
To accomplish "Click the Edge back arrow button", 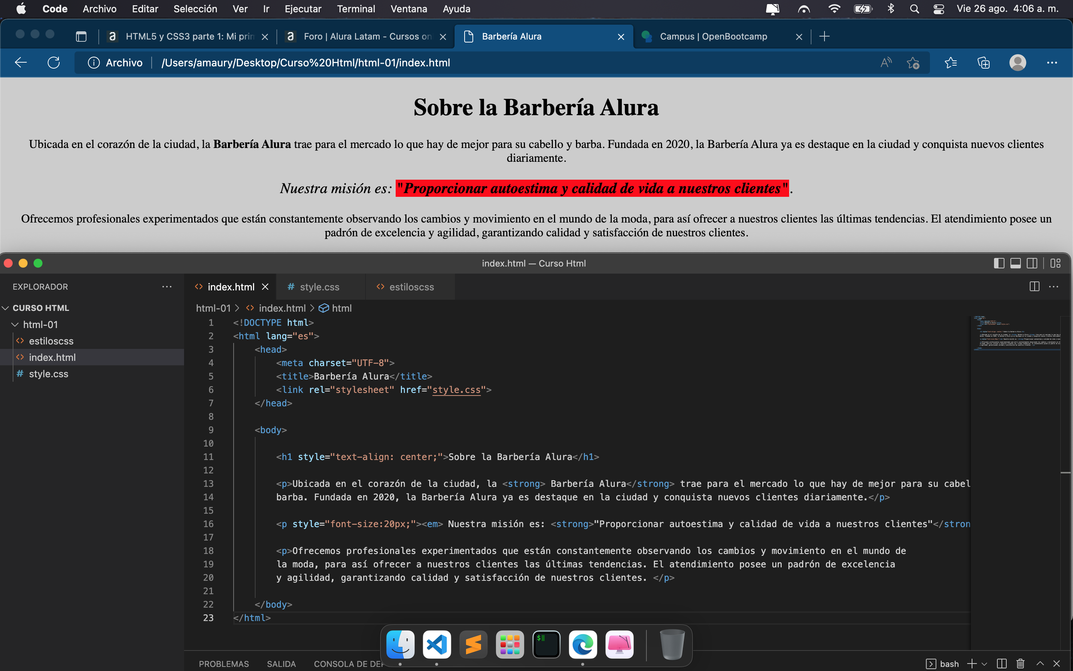I will point(21,63).
